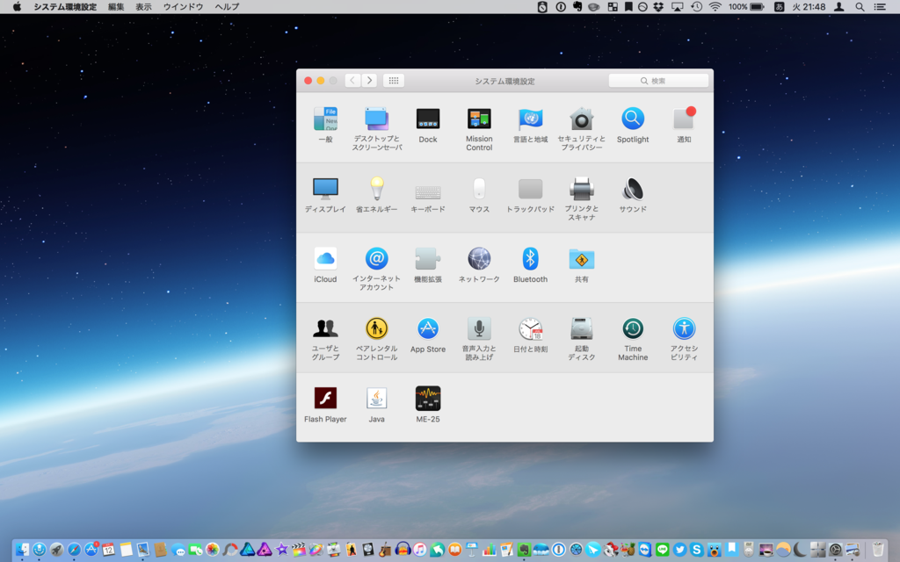Open サウンド preferences
900x562 pixels.
pyautogui.click(x=633, y=195)
